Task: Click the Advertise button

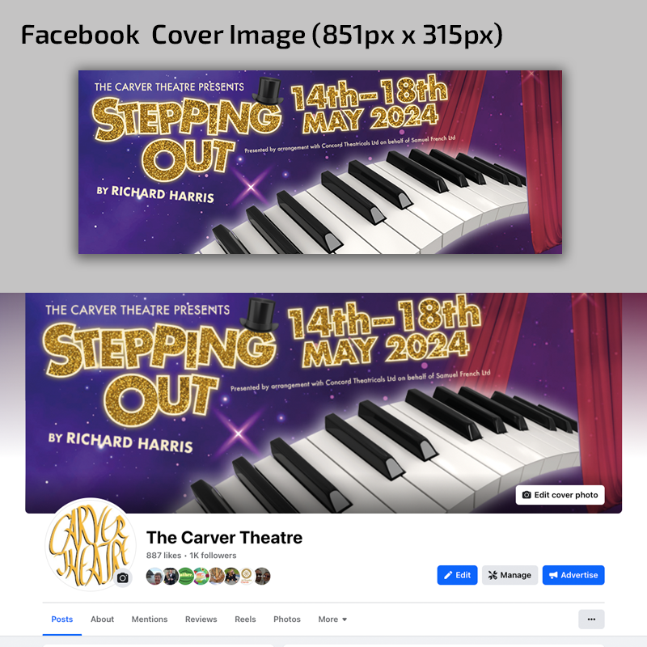Action: [x=573, y=575]
